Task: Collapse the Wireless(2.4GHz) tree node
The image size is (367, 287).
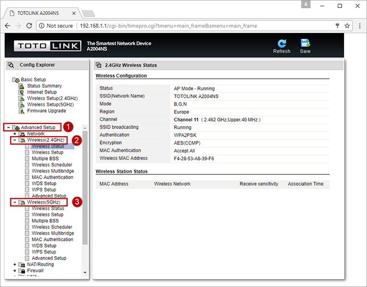Action: tap(15, 140)
